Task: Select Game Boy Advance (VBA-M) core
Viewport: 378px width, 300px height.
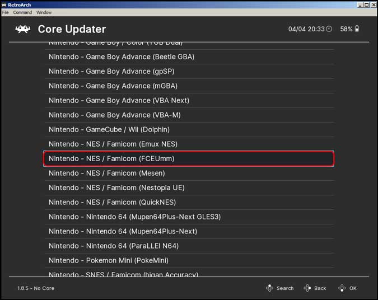Action: (189, 115)
